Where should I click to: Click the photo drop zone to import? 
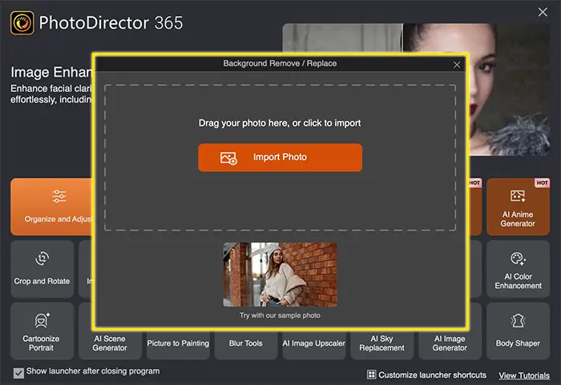point(280,158)
